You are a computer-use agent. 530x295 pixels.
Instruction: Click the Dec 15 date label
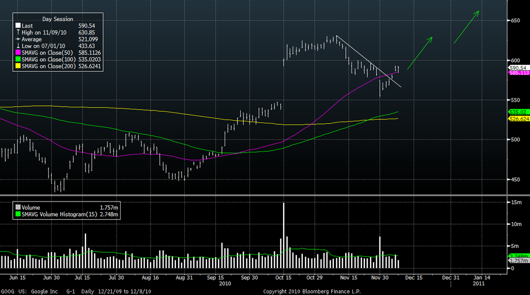pos(414,277)
